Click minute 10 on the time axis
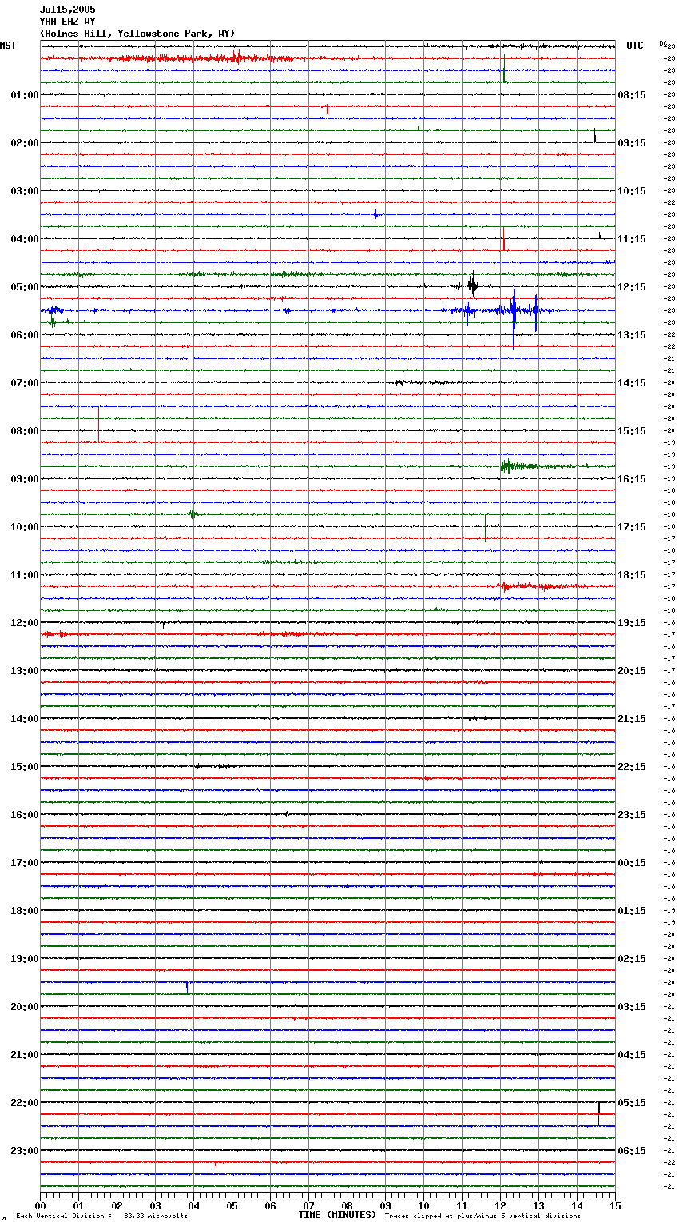This screenshot has width=679, height=1227. point(423,1206)
